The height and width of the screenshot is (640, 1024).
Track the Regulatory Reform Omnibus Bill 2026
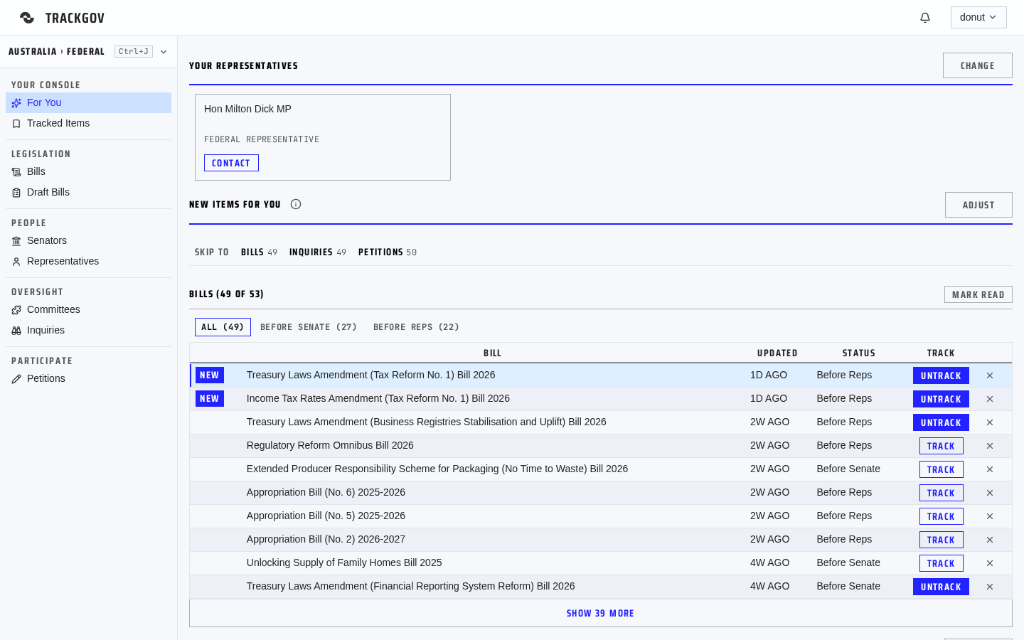point(941,446)
